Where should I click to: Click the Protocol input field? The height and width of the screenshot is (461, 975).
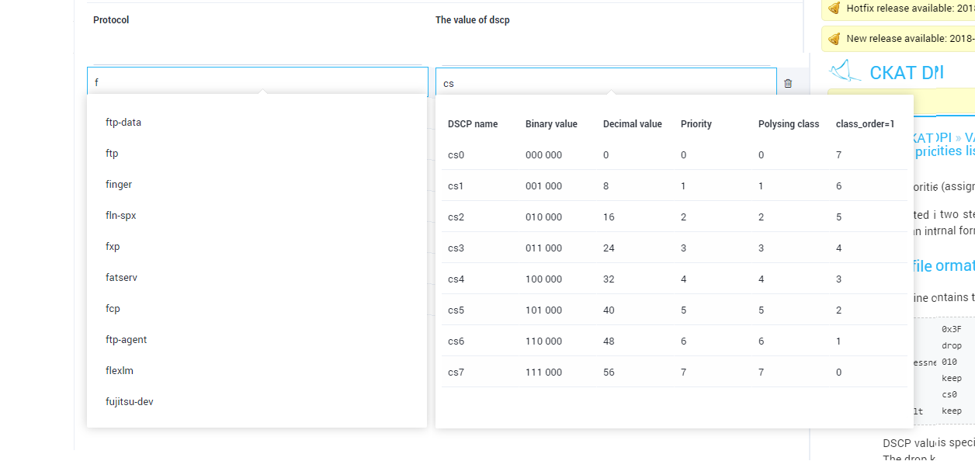click(257, 82)
